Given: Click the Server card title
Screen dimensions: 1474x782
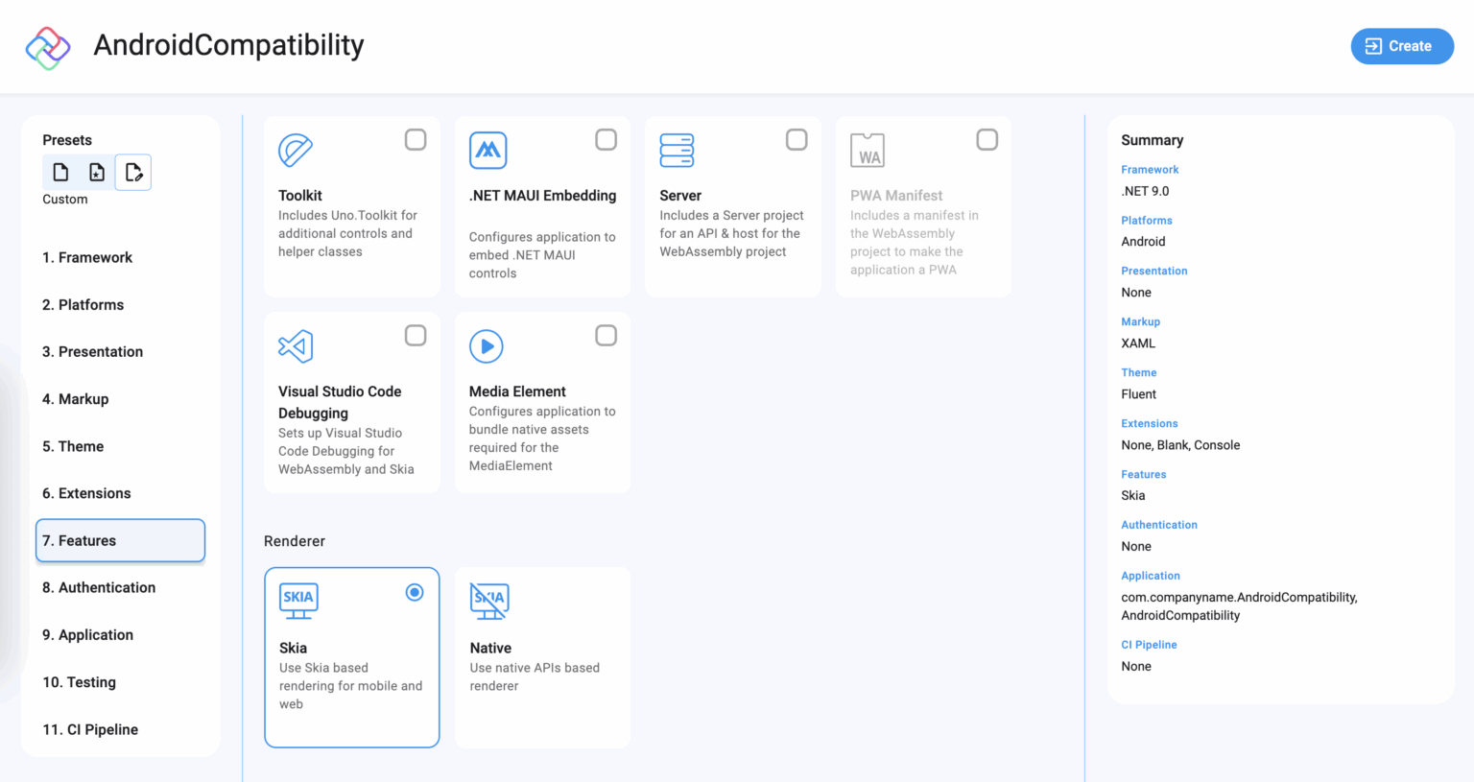Looking at the screenshot, I should 680,196.
